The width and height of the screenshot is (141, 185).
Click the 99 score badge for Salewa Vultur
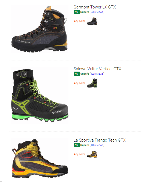[77, 74]
